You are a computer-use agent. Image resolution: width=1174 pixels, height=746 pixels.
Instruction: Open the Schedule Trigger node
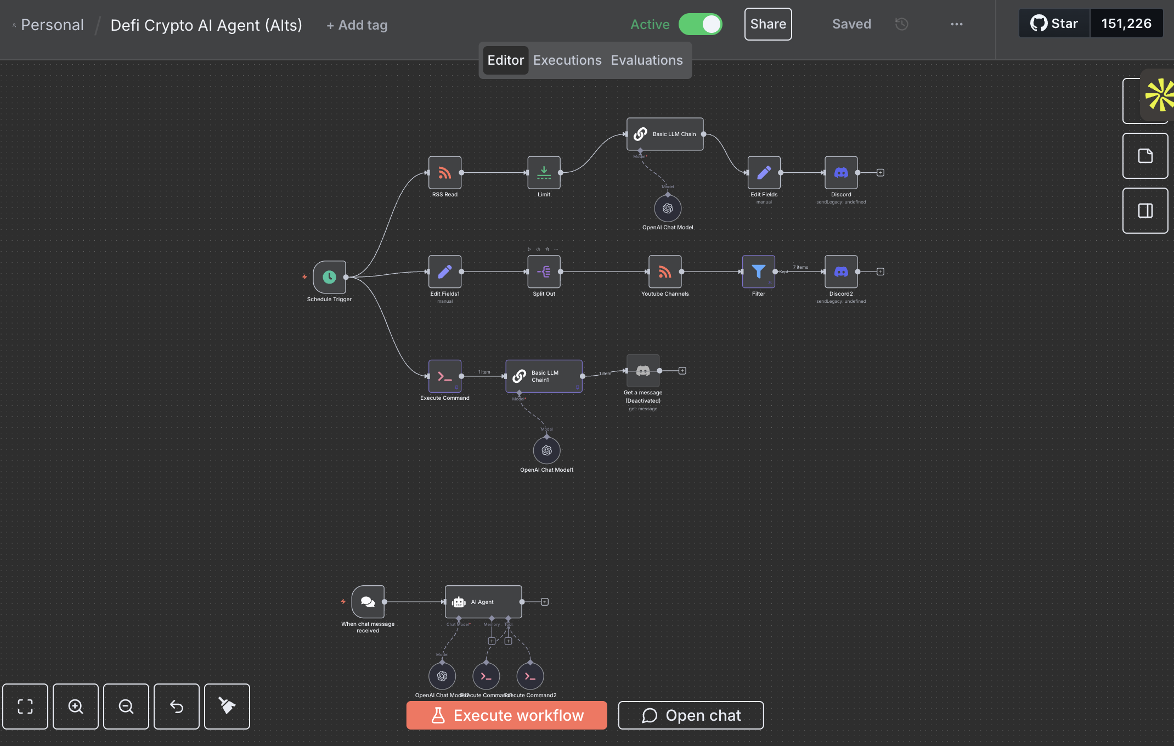pyautogui.click(x=328, y=278)
